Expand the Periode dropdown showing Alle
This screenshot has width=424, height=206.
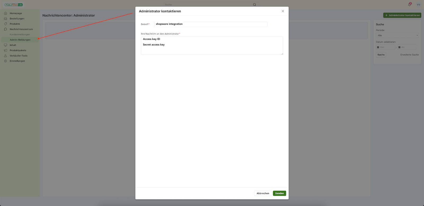[397, 35]
